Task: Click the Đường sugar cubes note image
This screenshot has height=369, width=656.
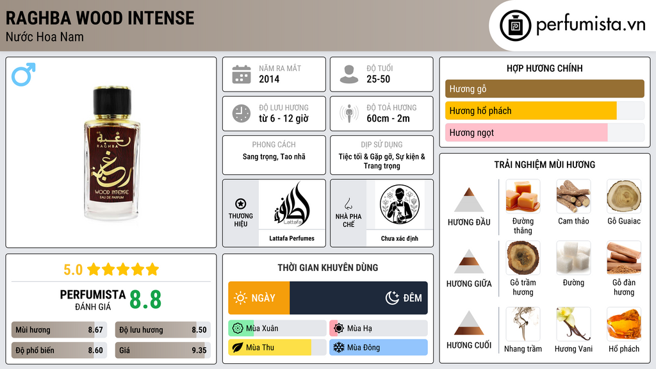Action: click(x=573, y=258)
